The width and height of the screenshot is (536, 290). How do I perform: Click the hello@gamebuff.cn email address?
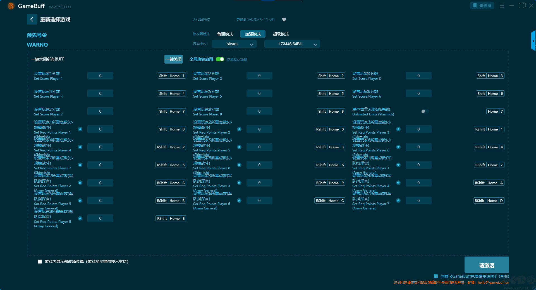click(x=493, y=282)
